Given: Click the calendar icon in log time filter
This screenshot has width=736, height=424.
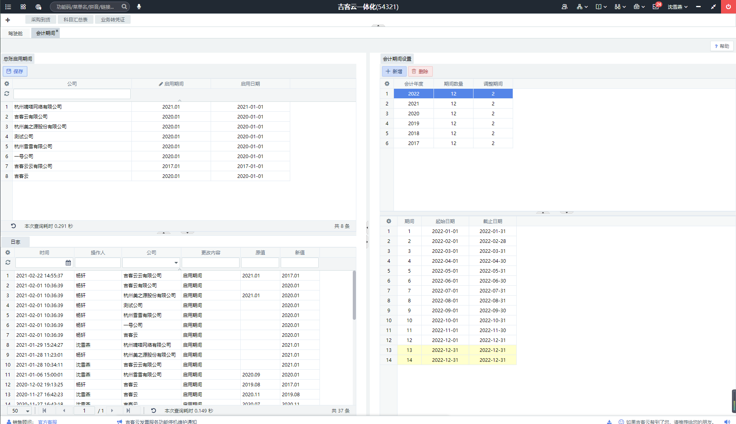Looking at the screenshot, I should (68, 263).
